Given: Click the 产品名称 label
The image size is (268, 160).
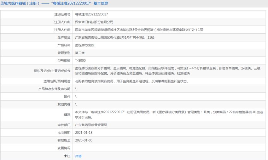Looking at the screenshot, I should pyautogui.click(x=64, y=45).
